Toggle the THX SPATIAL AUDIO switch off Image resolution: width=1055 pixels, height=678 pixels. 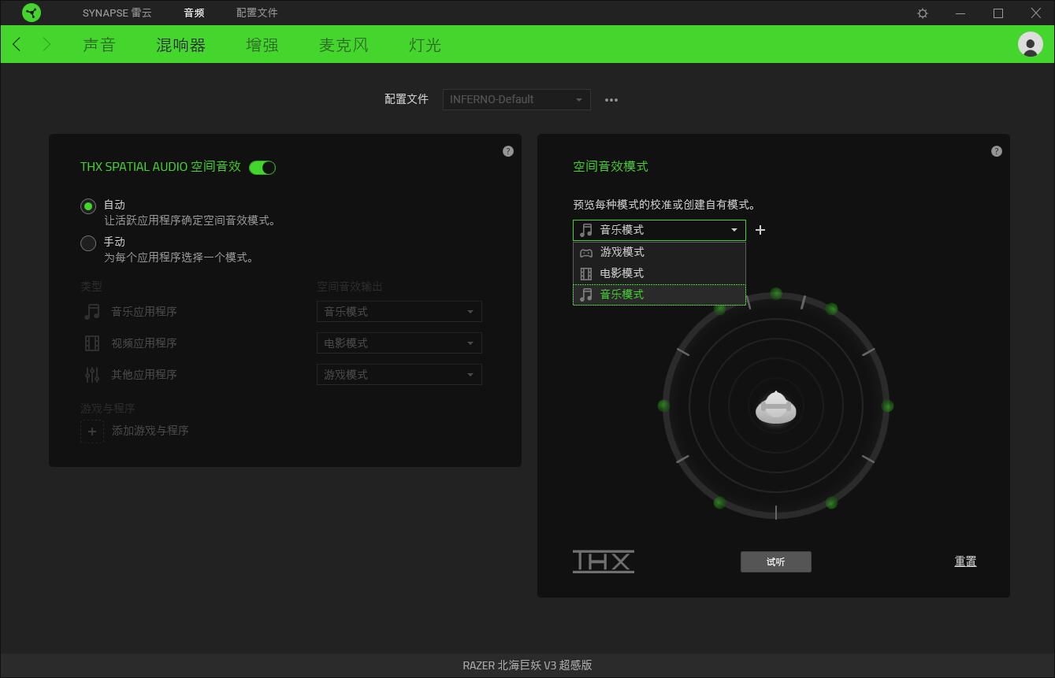point(263,167)
